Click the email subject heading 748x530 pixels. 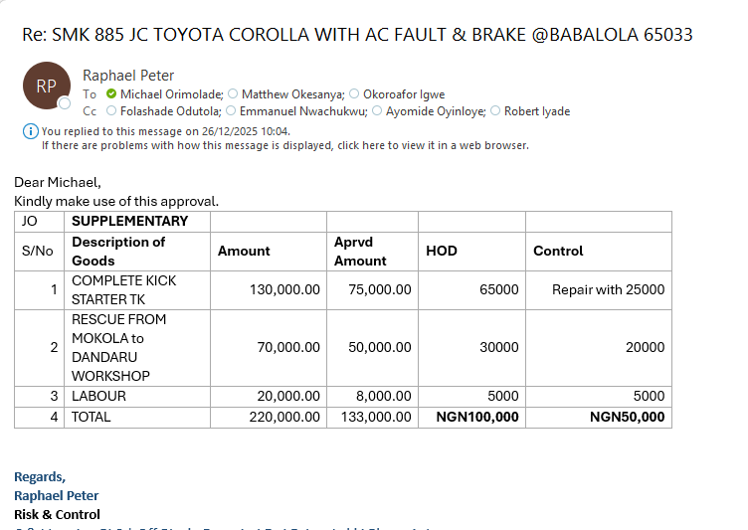[x=357, y=35]
